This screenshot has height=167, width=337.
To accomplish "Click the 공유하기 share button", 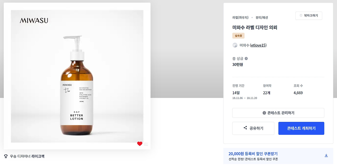I will click(x=253, y=128).
